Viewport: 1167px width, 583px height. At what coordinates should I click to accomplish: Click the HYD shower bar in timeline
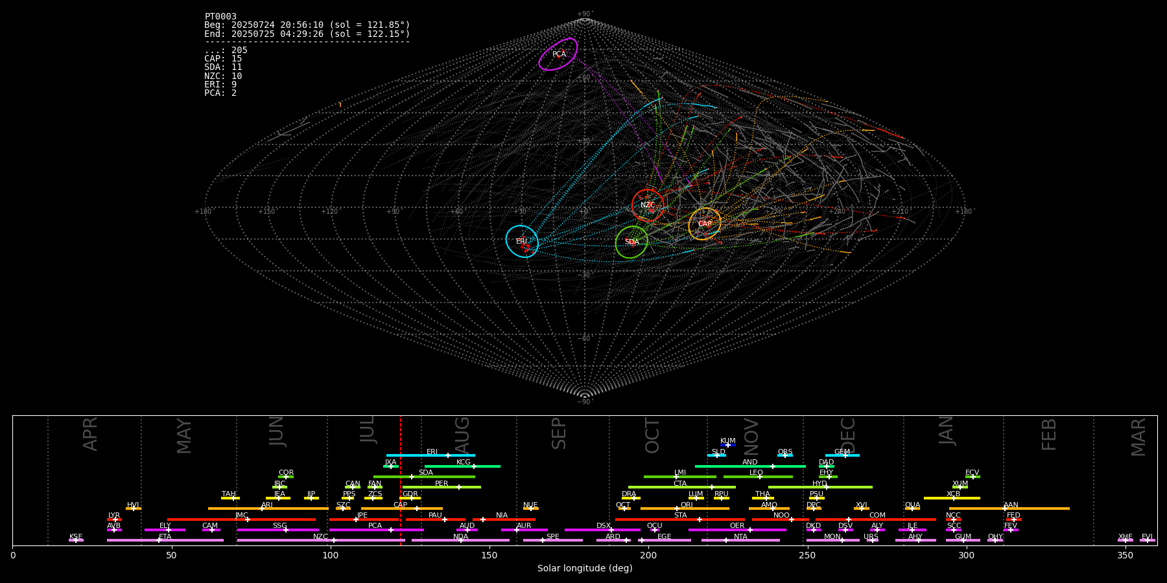click(x=820, y=487)
